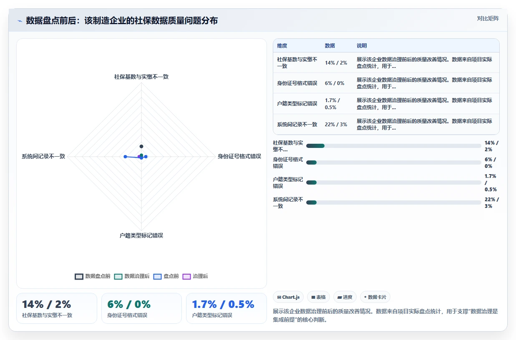Screen dimensions: 516x340
Task: Toggle the 治理后 legend item
Action: (x=195, y=276)
